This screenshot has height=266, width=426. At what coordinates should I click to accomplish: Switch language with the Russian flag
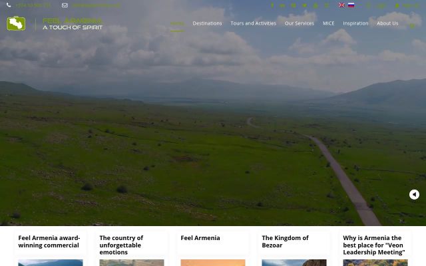click(x=351, y=5)
